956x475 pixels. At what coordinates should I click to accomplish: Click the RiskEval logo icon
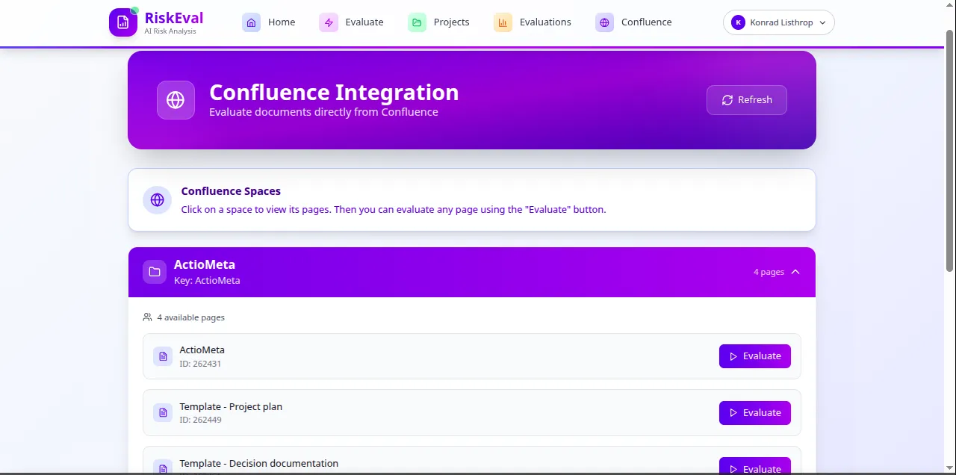point(123,22)
